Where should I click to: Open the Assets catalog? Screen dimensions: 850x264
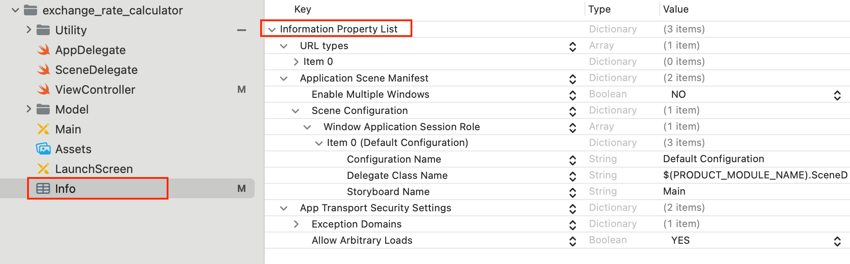pos(73,149)
